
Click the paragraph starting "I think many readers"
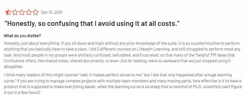click(121, 81)
